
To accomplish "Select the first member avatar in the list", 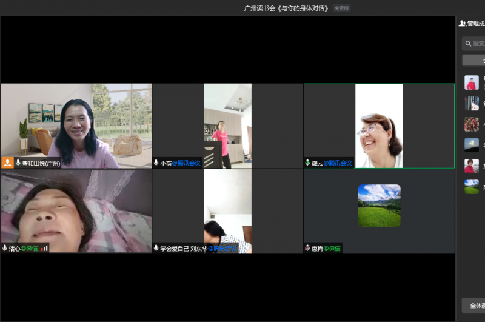I will point(471,82).
